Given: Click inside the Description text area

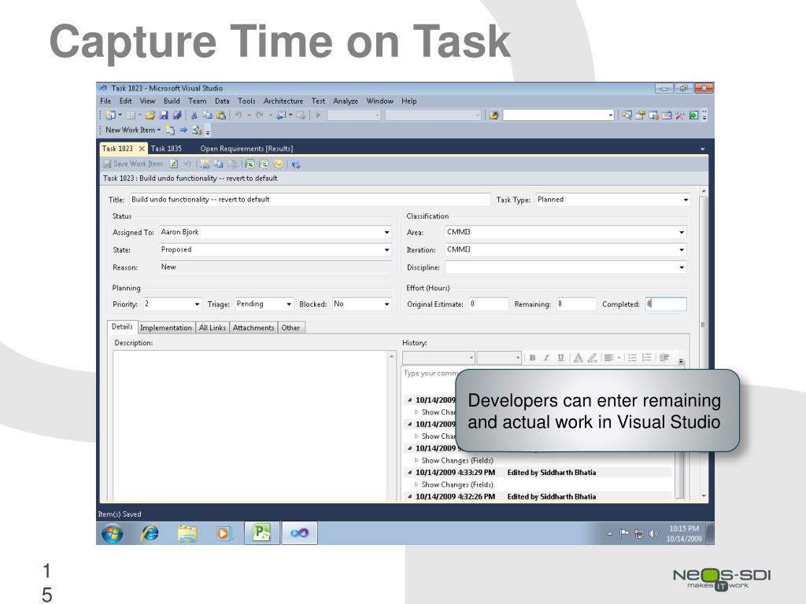Looking at the screenshot, I should 250,425.
